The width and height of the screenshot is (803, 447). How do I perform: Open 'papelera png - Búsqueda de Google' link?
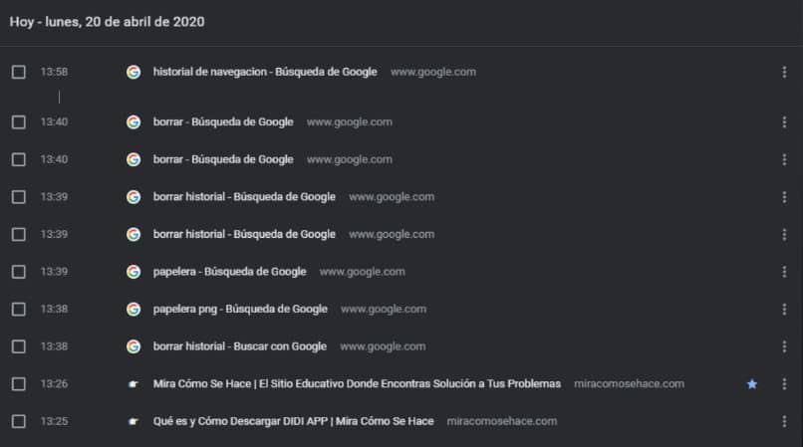[240, 309]
